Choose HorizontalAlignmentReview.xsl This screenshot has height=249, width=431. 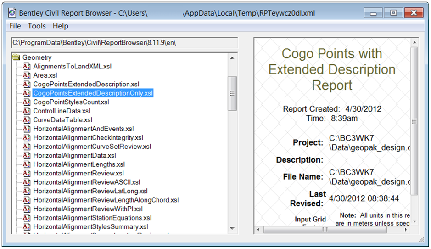(78, 173)
